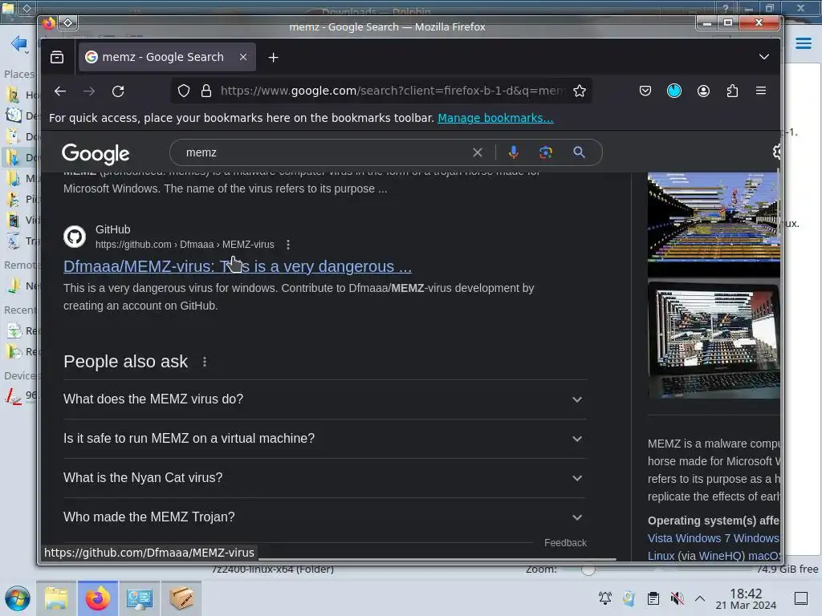Open system settings taskbar icon
The width and height of the screenshot is (822, 616).
[140, 598]
